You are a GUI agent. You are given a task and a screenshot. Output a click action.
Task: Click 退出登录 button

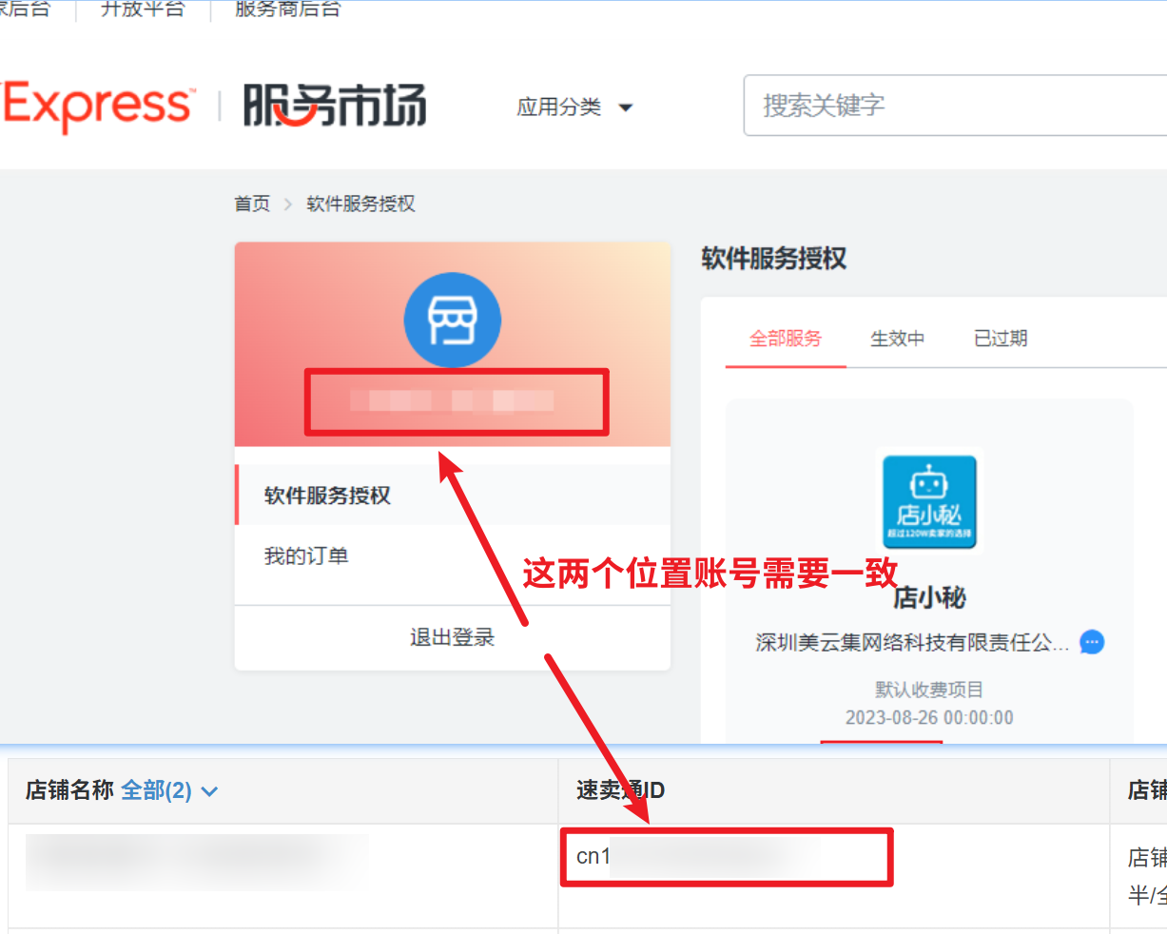point(453,637)
